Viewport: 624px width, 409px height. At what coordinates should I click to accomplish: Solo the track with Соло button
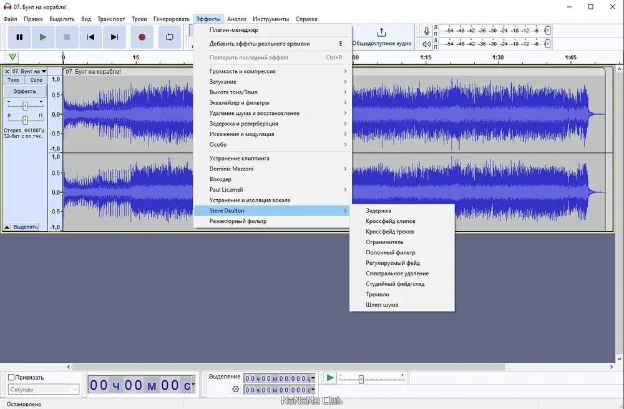click(36, 80)
